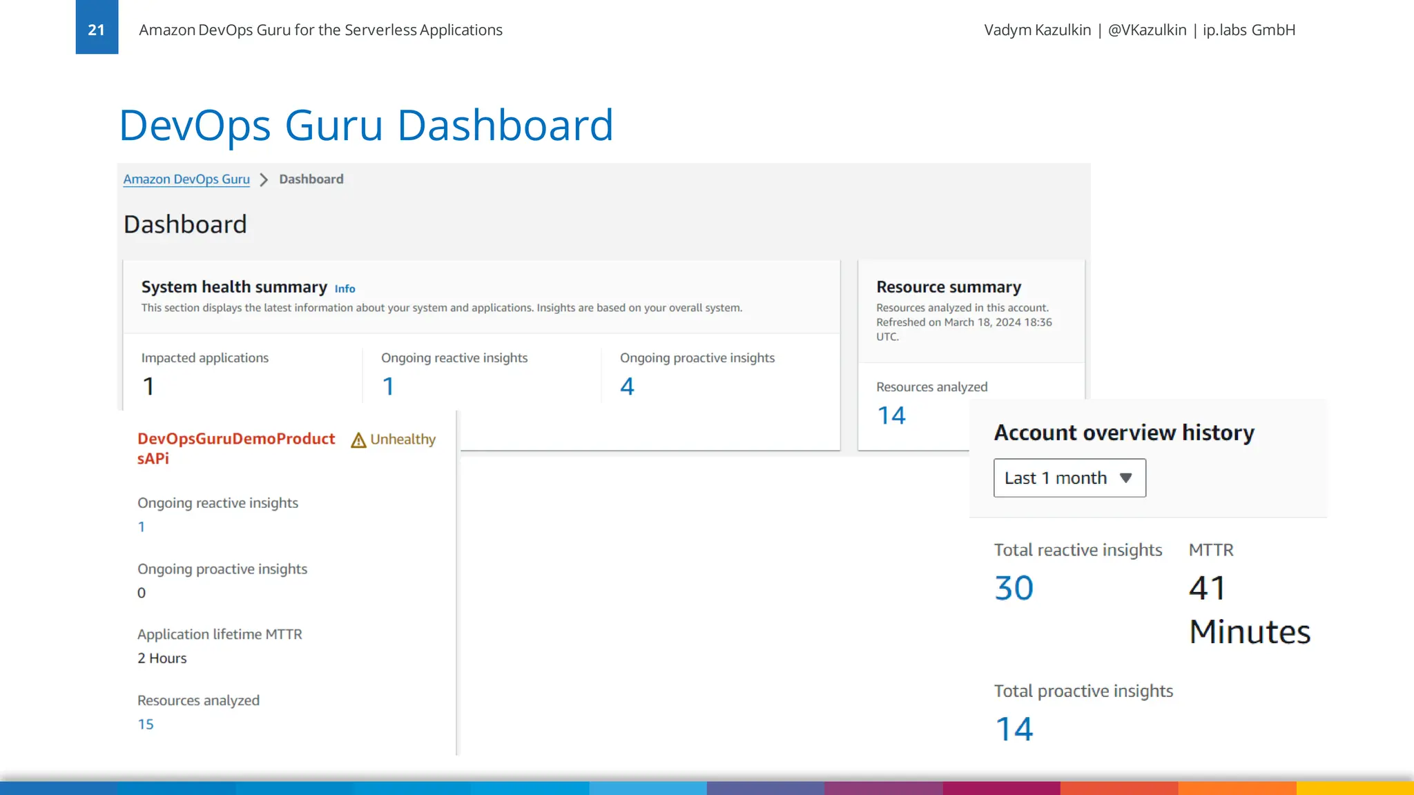The height and width of the screenshot is (795, 1414).
Task: Click the Unhealthy status label
Action: click(403, 440)
